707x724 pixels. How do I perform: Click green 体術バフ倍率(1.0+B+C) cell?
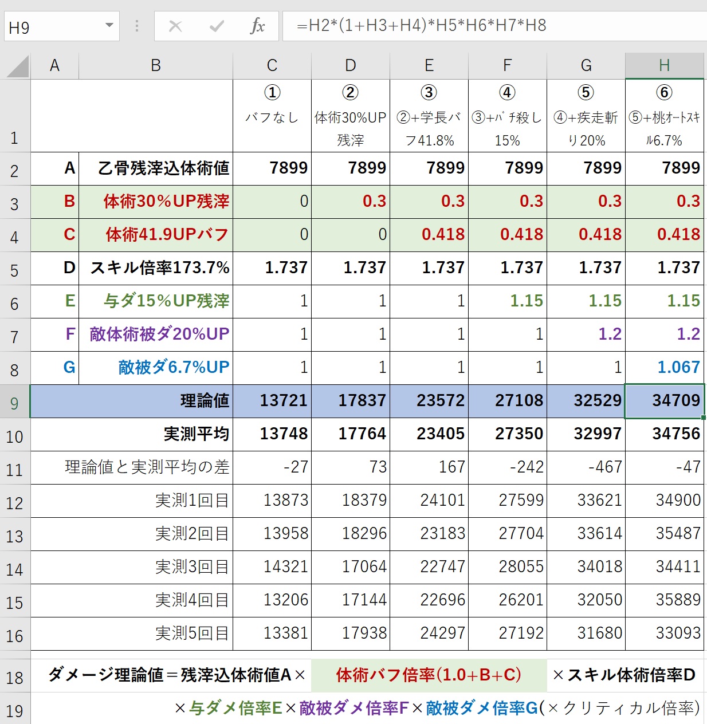429,675
